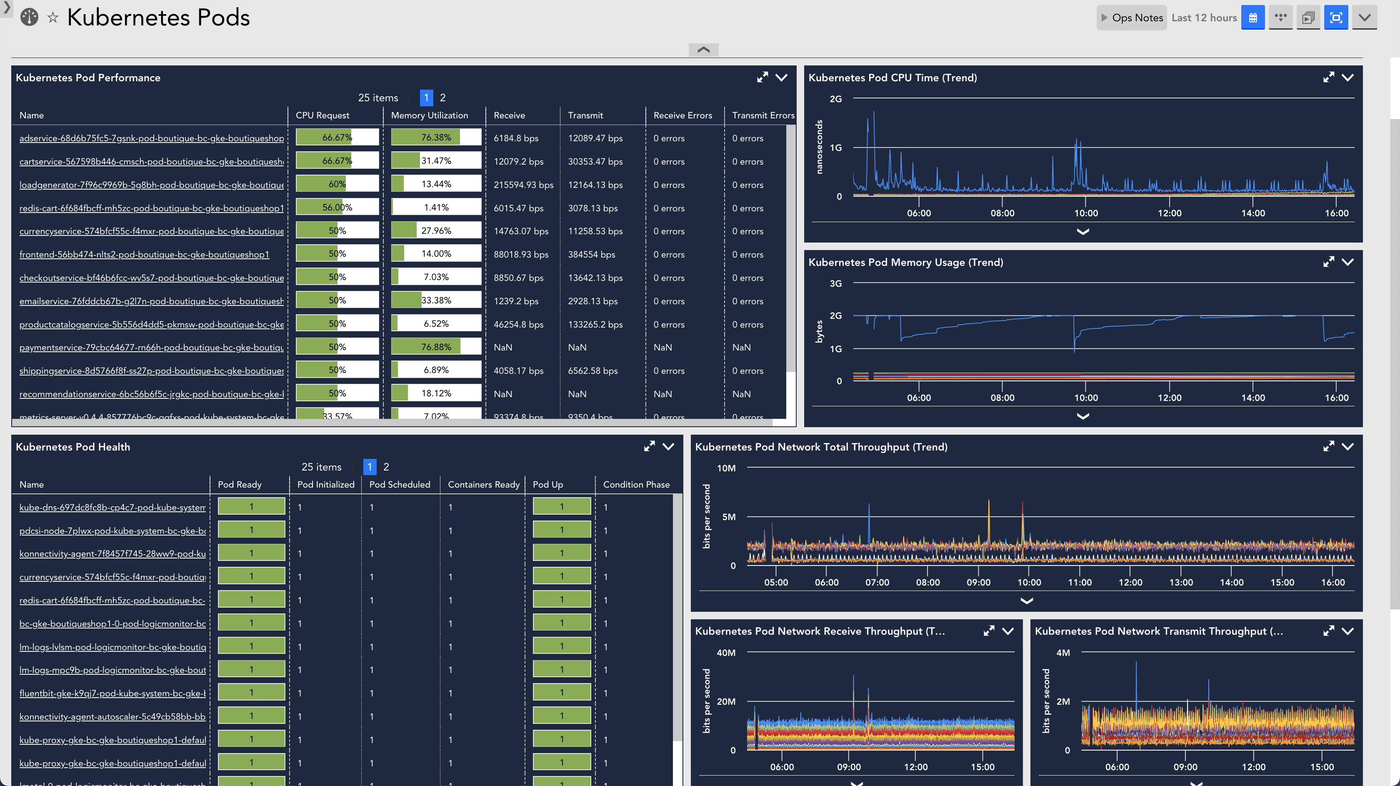This screenshot has width=1400, height=786.
Task: Click the dashboard tokens dots icon
Action: [1280, 18]
